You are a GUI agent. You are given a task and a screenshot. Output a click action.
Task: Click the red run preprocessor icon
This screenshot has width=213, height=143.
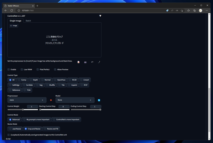coord(51,100)
